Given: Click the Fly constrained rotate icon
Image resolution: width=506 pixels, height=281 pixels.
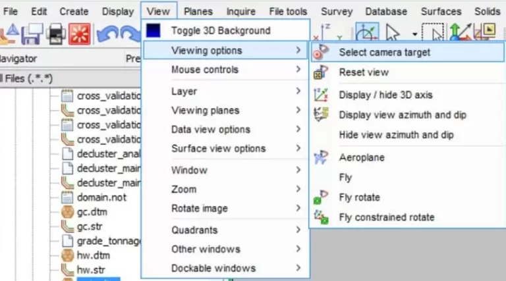Looking at the screenshot, I should point(321,217).
